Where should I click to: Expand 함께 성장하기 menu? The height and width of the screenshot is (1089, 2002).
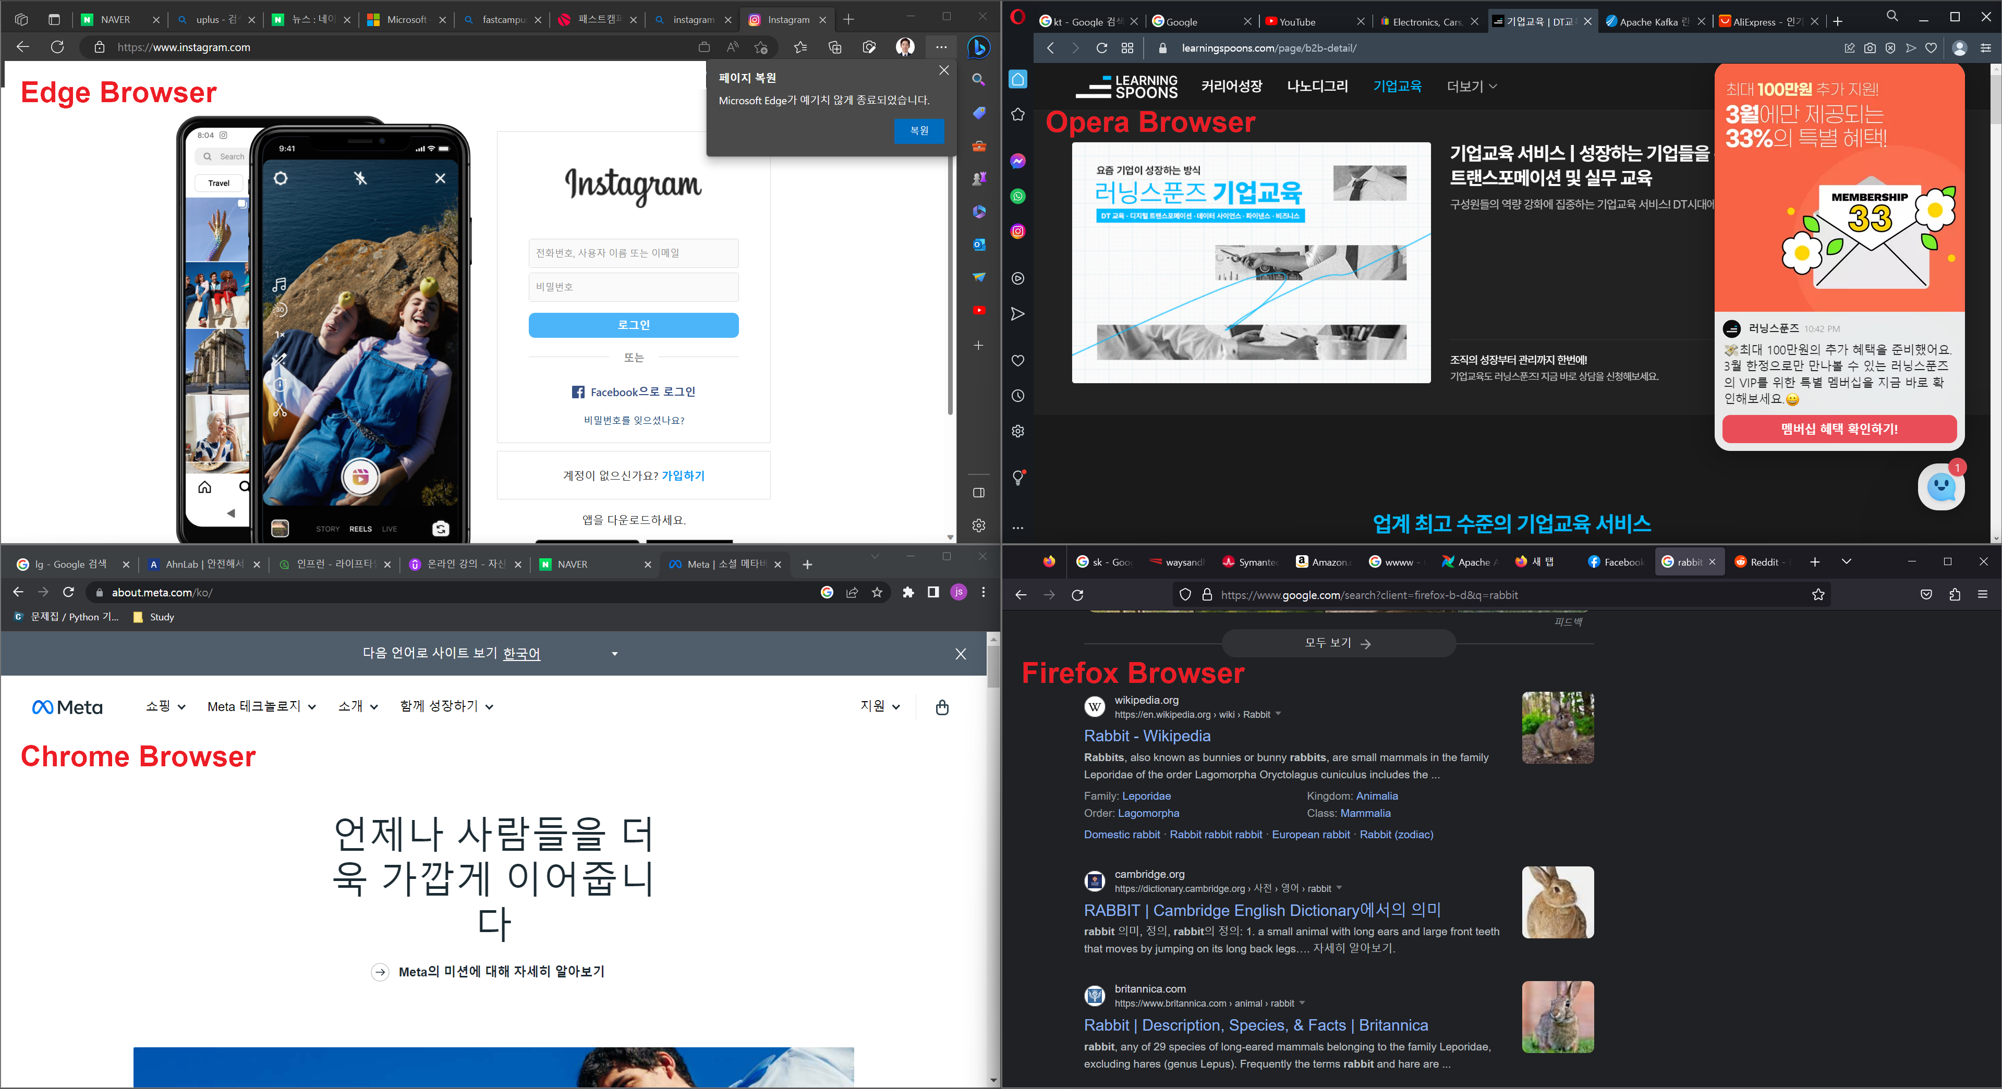447,706
